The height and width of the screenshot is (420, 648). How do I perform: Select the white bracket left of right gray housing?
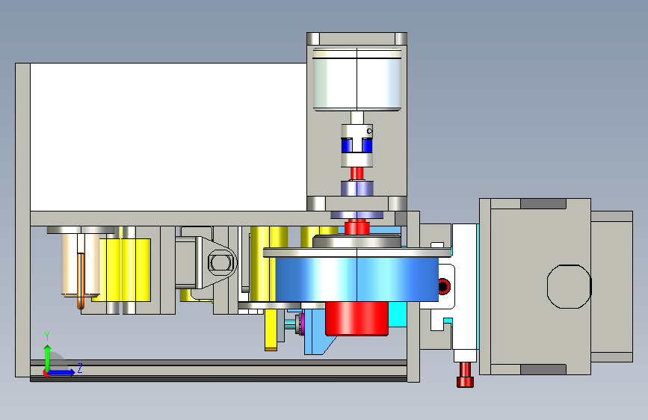pos(466,293)
